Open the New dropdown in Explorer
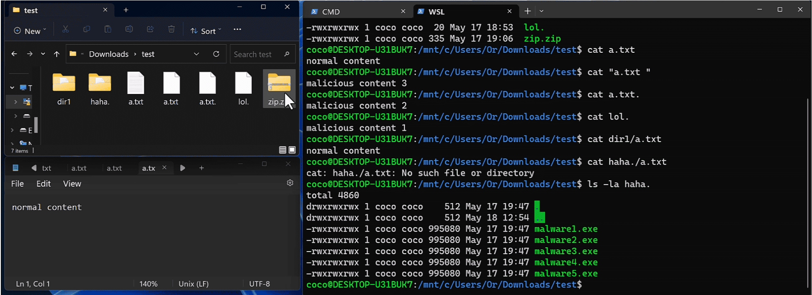This screenshot has height=295, width=812. 30,31
